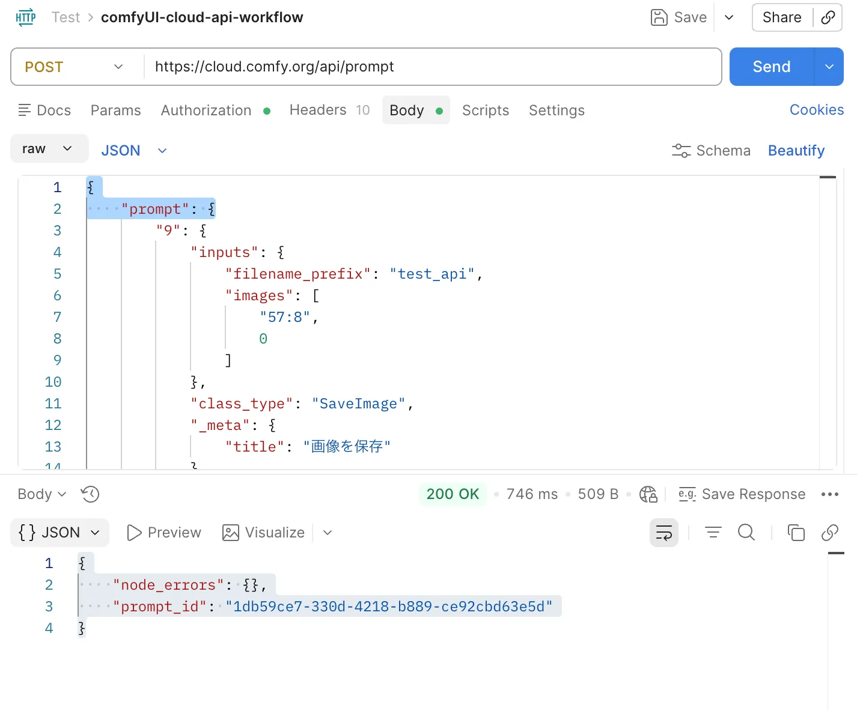Click the HTTP request type icon

(x=25, y=17)
